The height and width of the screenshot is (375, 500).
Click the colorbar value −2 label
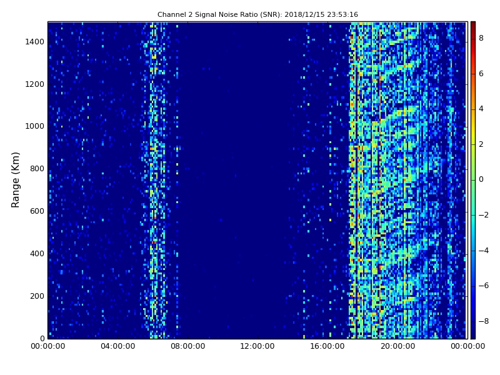click(x=484, y=215)
